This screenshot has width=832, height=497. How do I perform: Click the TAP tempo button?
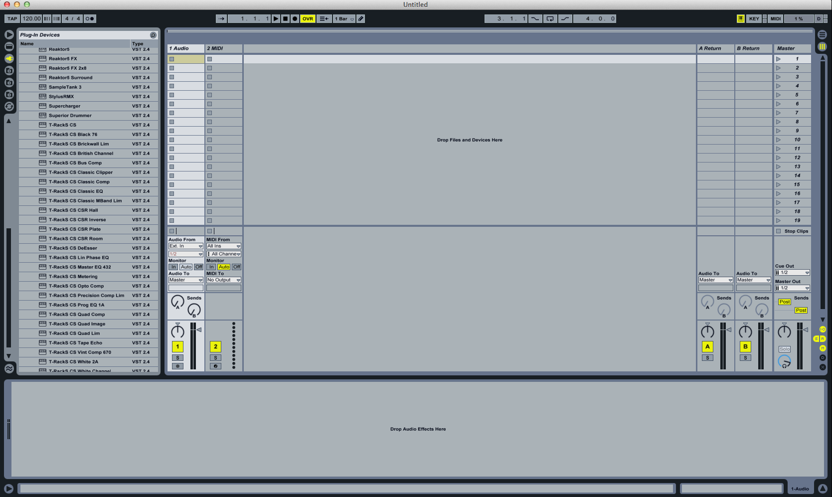(11, 18)
